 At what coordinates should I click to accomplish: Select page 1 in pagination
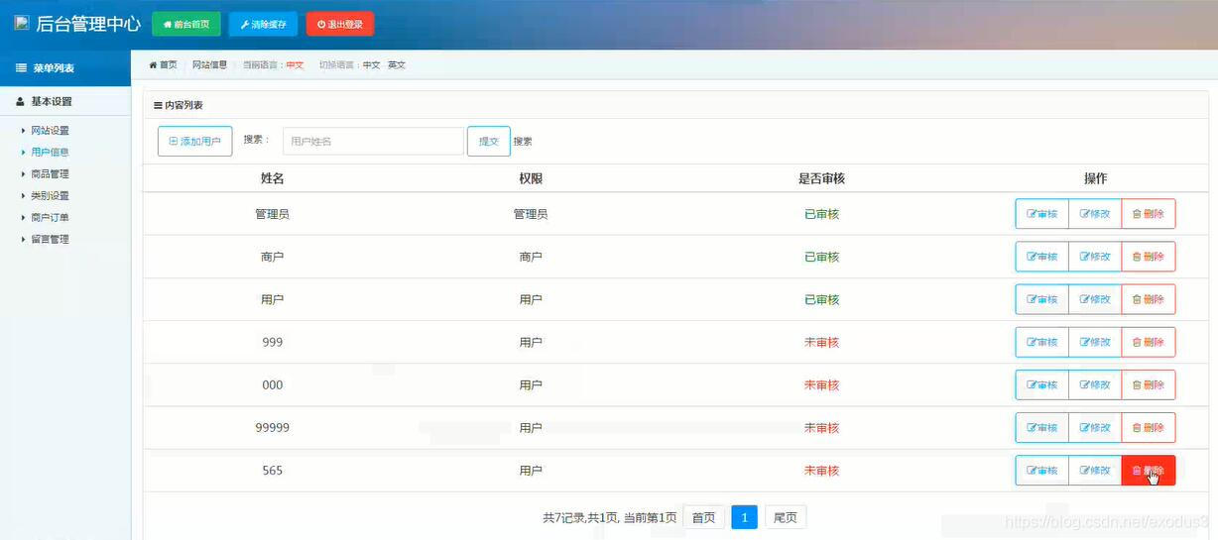[x=745, y=517]
